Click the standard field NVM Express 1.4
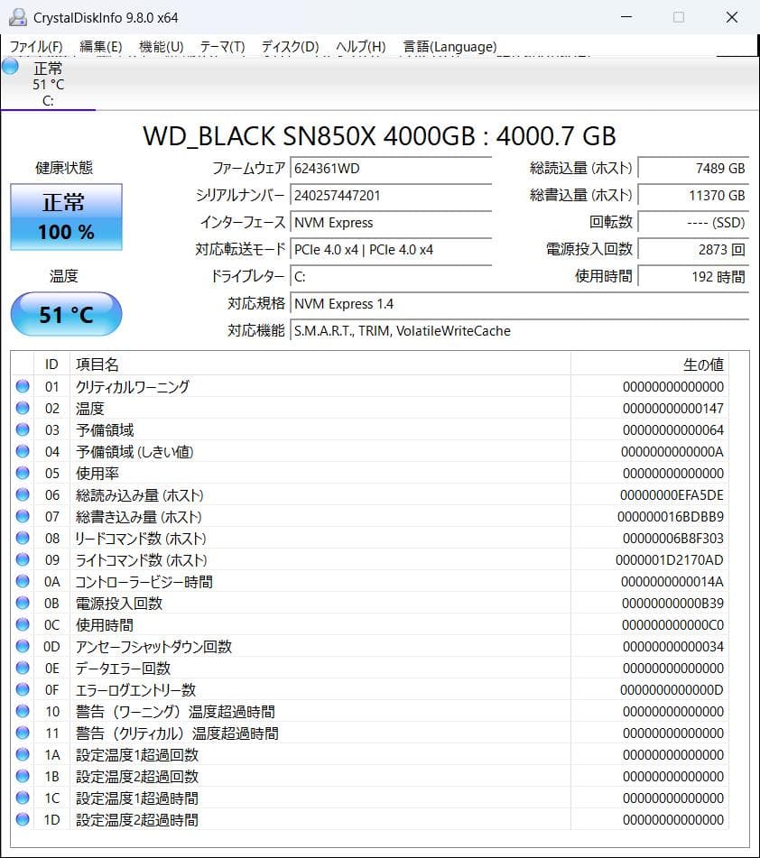This screenshot has height=858, width=760. 520,304
